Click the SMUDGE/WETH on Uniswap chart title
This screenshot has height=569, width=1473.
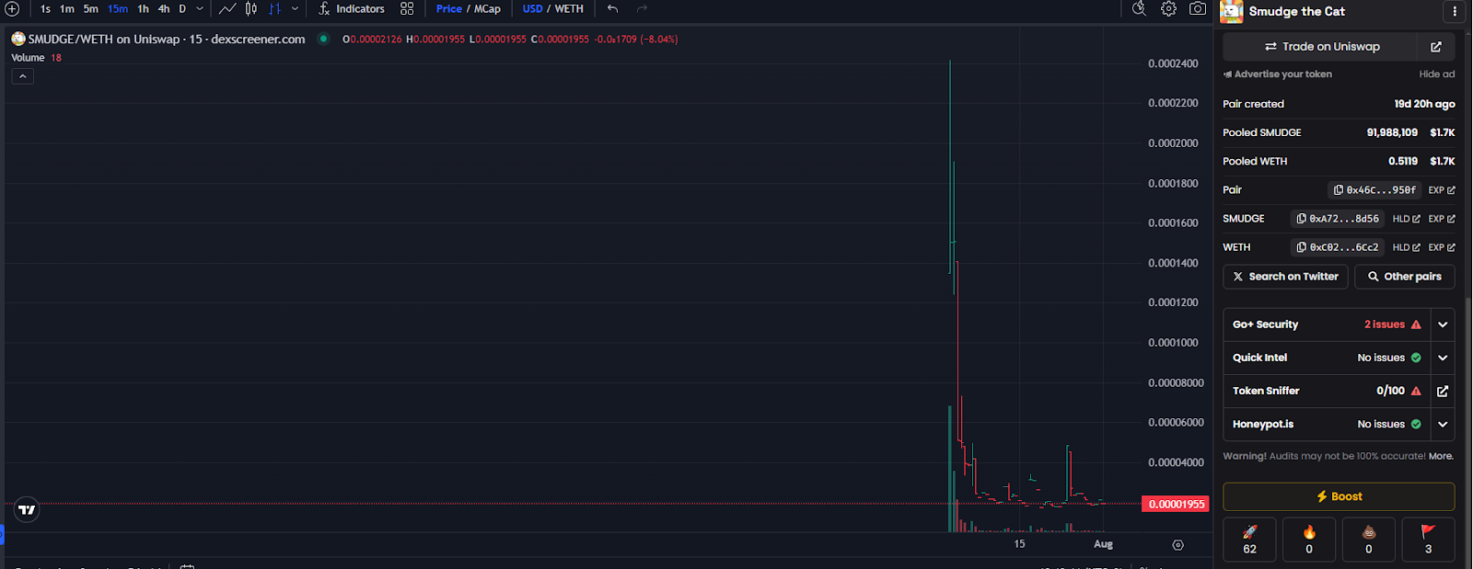click(167, 39)
